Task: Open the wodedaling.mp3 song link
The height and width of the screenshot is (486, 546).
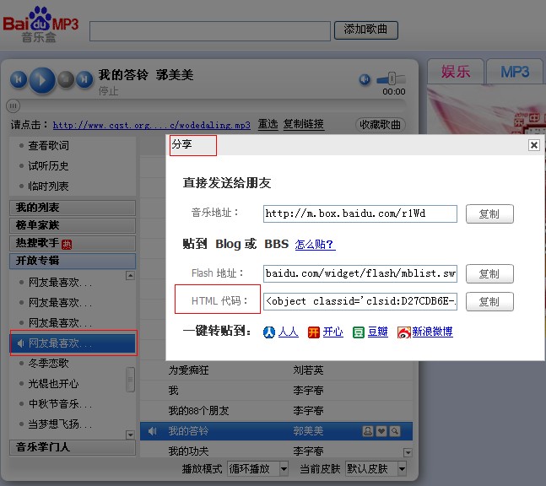Action: (x=151, y=125)
